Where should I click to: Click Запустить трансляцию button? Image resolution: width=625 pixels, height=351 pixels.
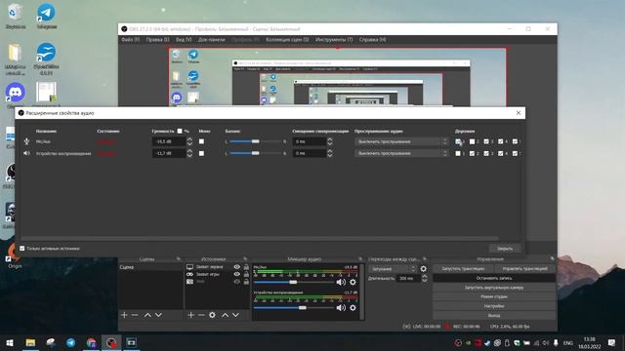(x=463, y=269)
